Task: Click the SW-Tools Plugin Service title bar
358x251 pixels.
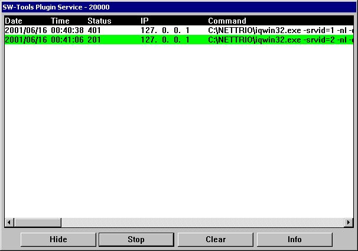Action: click(177, 7)
